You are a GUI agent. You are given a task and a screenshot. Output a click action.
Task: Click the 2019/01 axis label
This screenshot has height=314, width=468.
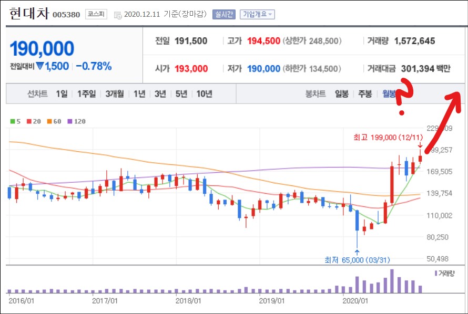point(272,300)
